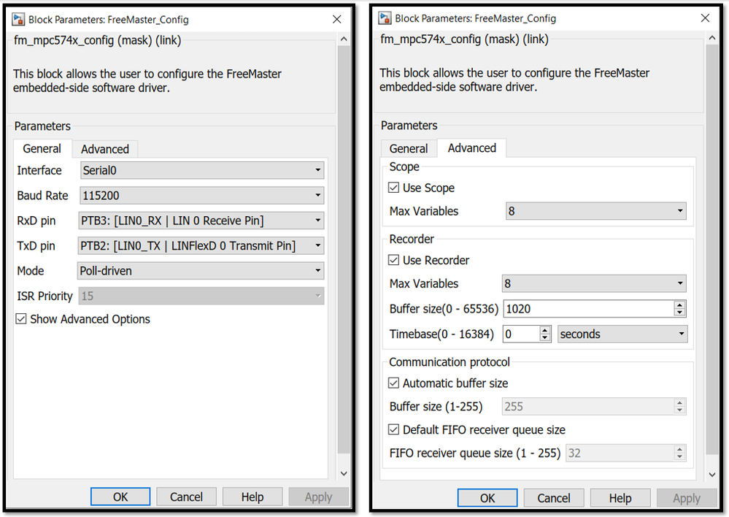
Task: Click the right dialog vertical scrollbar thumb
Action: (711, 250)
